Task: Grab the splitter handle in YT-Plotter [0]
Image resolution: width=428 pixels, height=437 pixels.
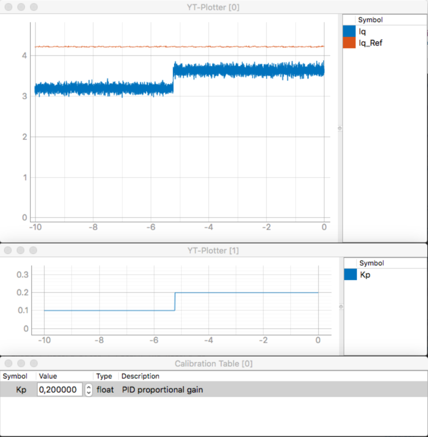Action: point(340,128)
